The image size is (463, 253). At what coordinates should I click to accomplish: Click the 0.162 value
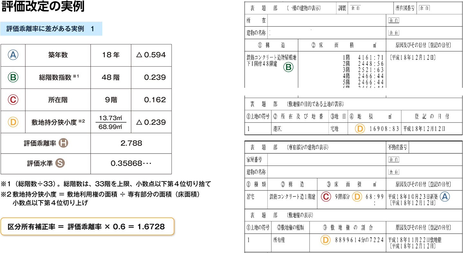click(155, 100)
